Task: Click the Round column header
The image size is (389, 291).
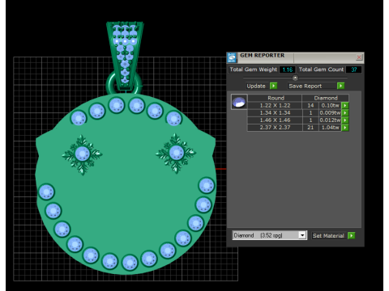Action: [276, 98]
